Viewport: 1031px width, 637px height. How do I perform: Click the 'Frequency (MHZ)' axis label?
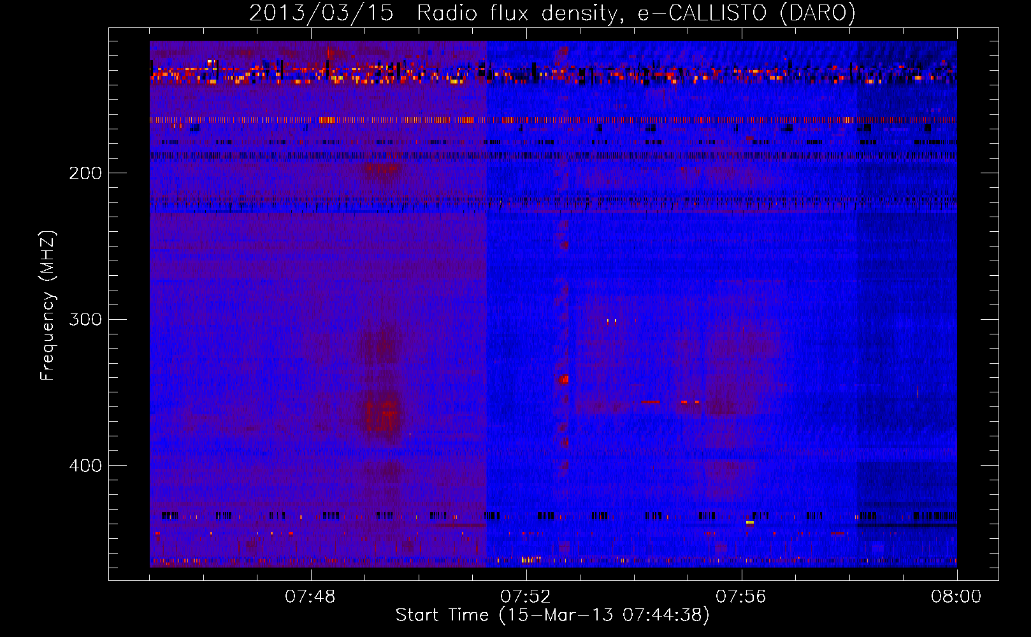pyautogui.click(x=48, y=306)
